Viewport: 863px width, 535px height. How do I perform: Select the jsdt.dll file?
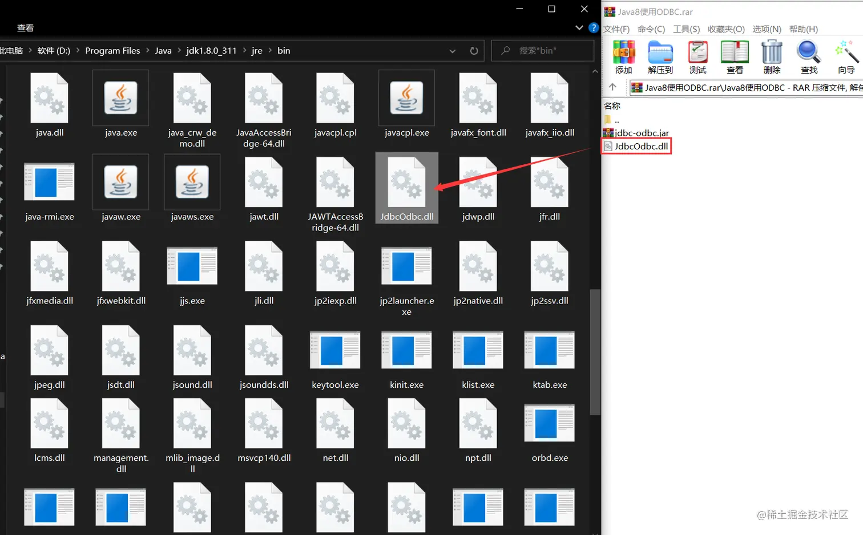pos(121,358)
